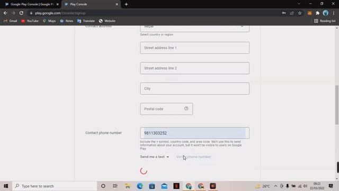Image resolution: width=339 pixels, height=191 pixels.
Task: Focus Street address line 1 field
Action: click(194, 48)
